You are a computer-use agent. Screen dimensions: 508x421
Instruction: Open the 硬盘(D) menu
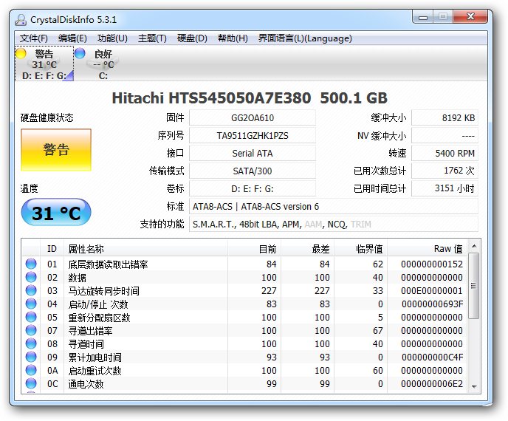(192, 38)
